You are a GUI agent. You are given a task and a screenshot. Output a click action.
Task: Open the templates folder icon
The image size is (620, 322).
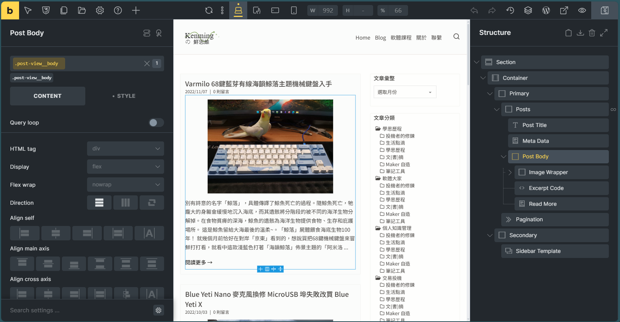coord(82,10)
